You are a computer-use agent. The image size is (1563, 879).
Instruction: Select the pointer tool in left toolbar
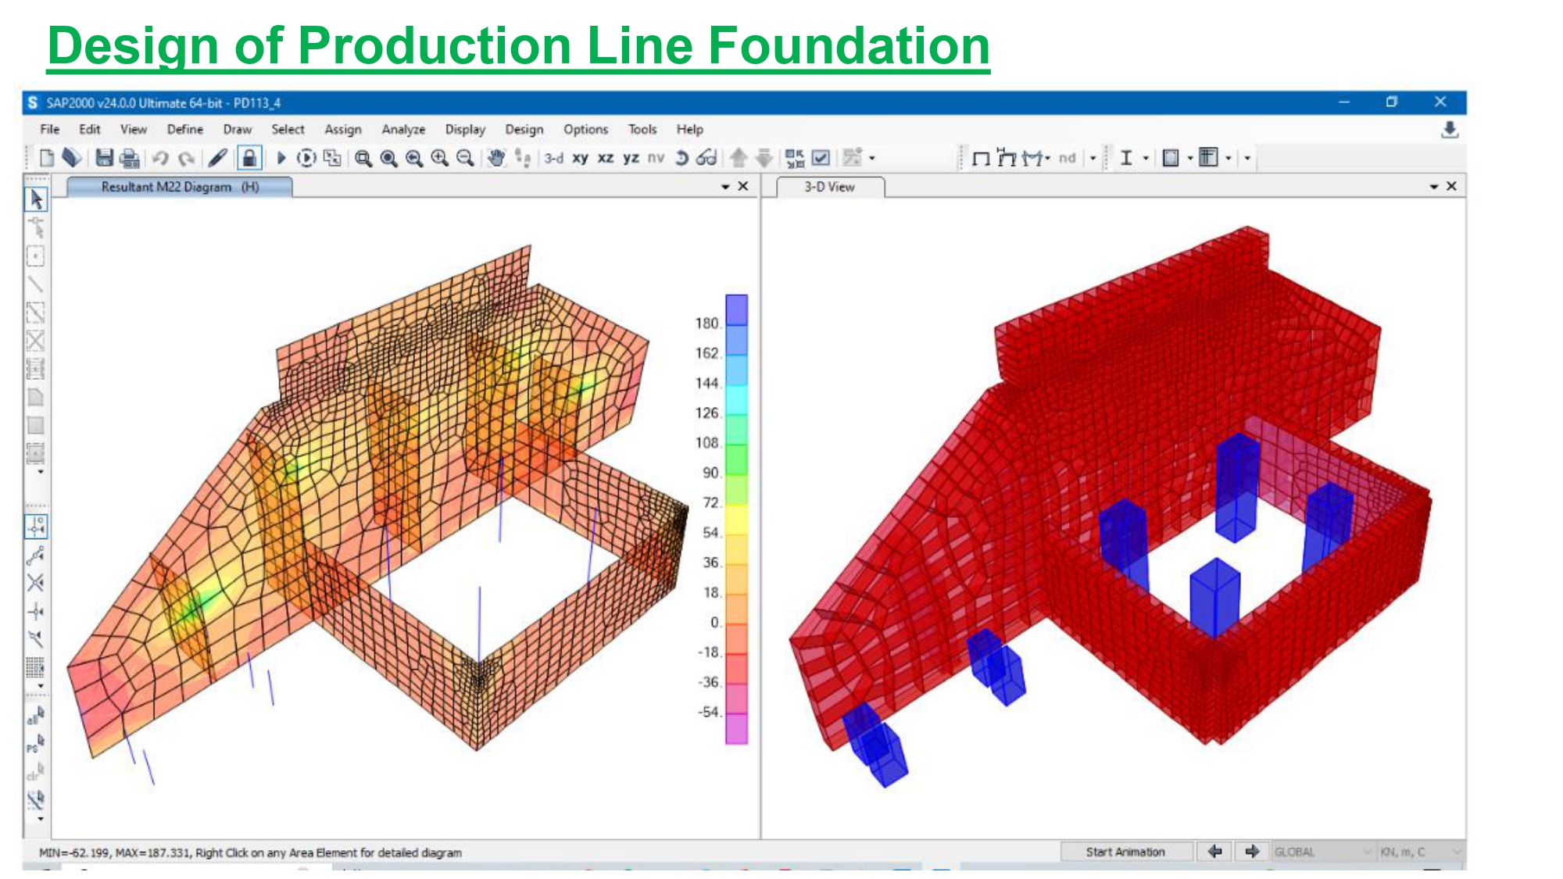[x=36, y=200]
